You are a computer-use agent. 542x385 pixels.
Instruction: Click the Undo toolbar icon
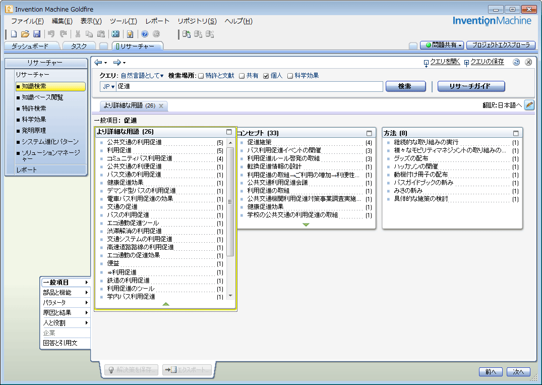(51, 33)
